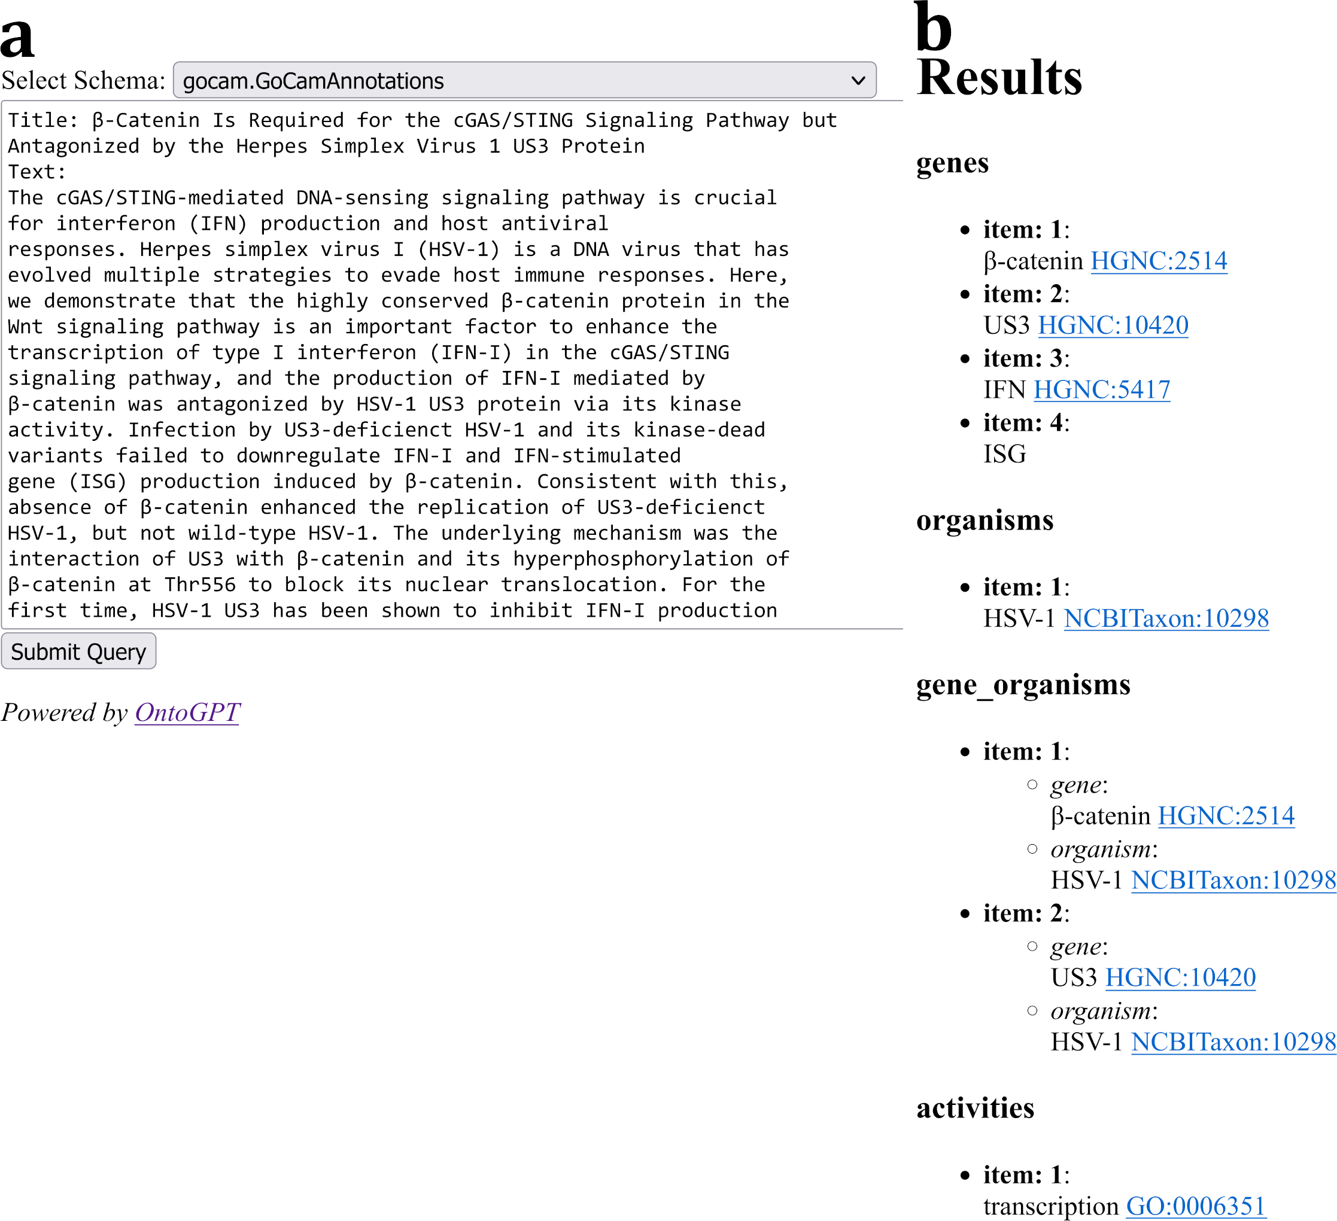The image size is (1337, 1221).
Task: Open the OntoGPT link
Action: point(186,712)
